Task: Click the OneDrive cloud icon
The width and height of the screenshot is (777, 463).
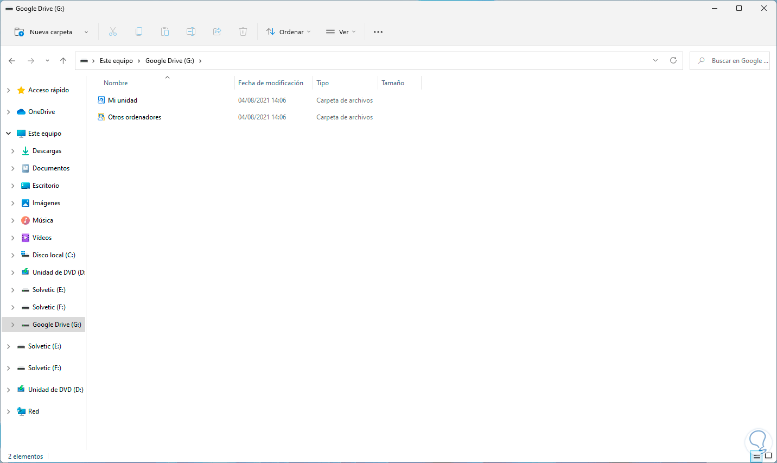Action: [x=21, y=112]
